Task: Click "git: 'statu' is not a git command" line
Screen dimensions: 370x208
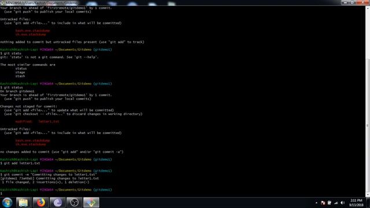Action: pos(49,57)
